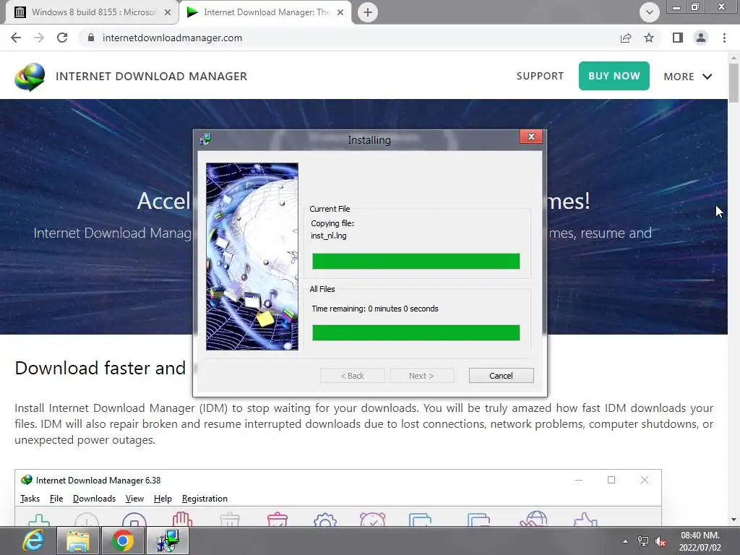The height and width of the screenshot is (555, 740).
Task: Click the Current File progress bar
Action: coord(416,261)
